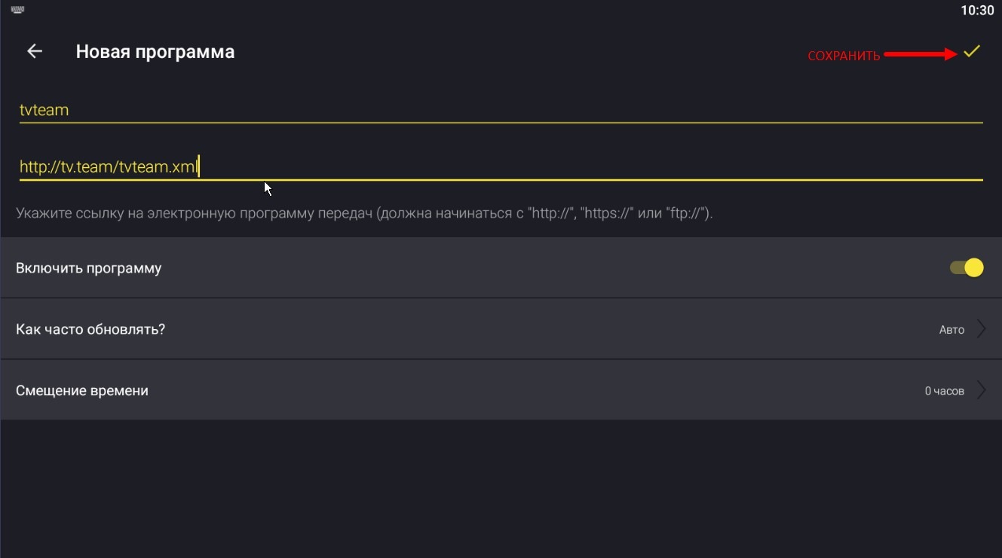This screenshot has height=558, width=1002.
Task: Open the "Как часто обновлять?" setting
Action: coord(90,330)
